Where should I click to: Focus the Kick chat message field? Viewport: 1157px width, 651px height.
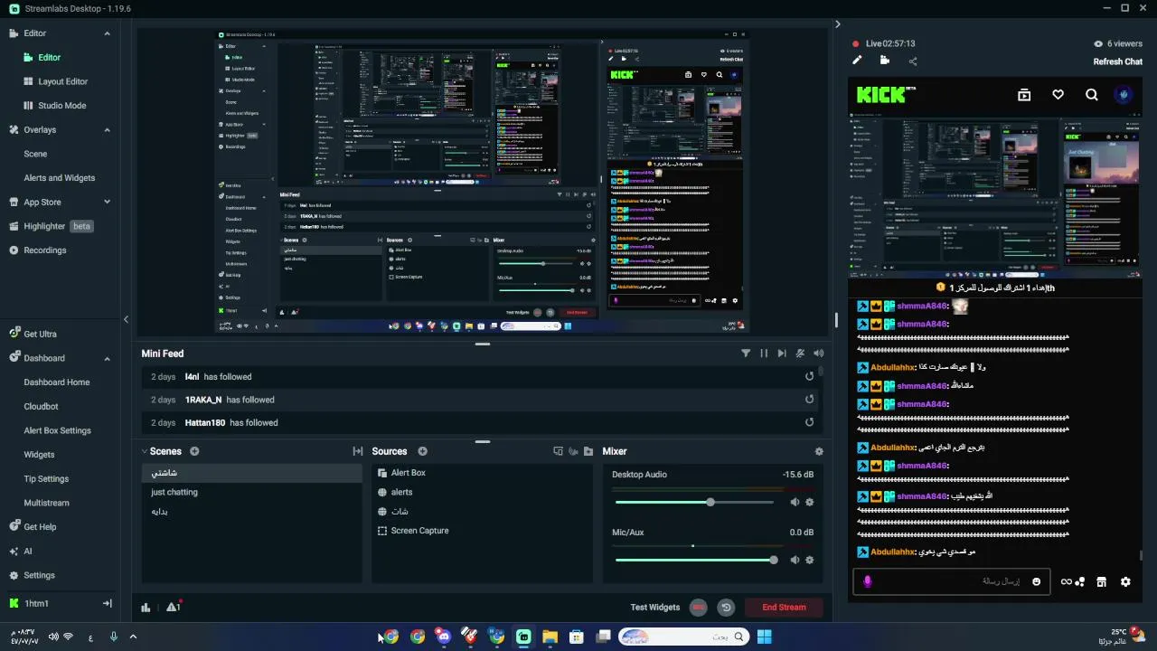pos(950,581)
